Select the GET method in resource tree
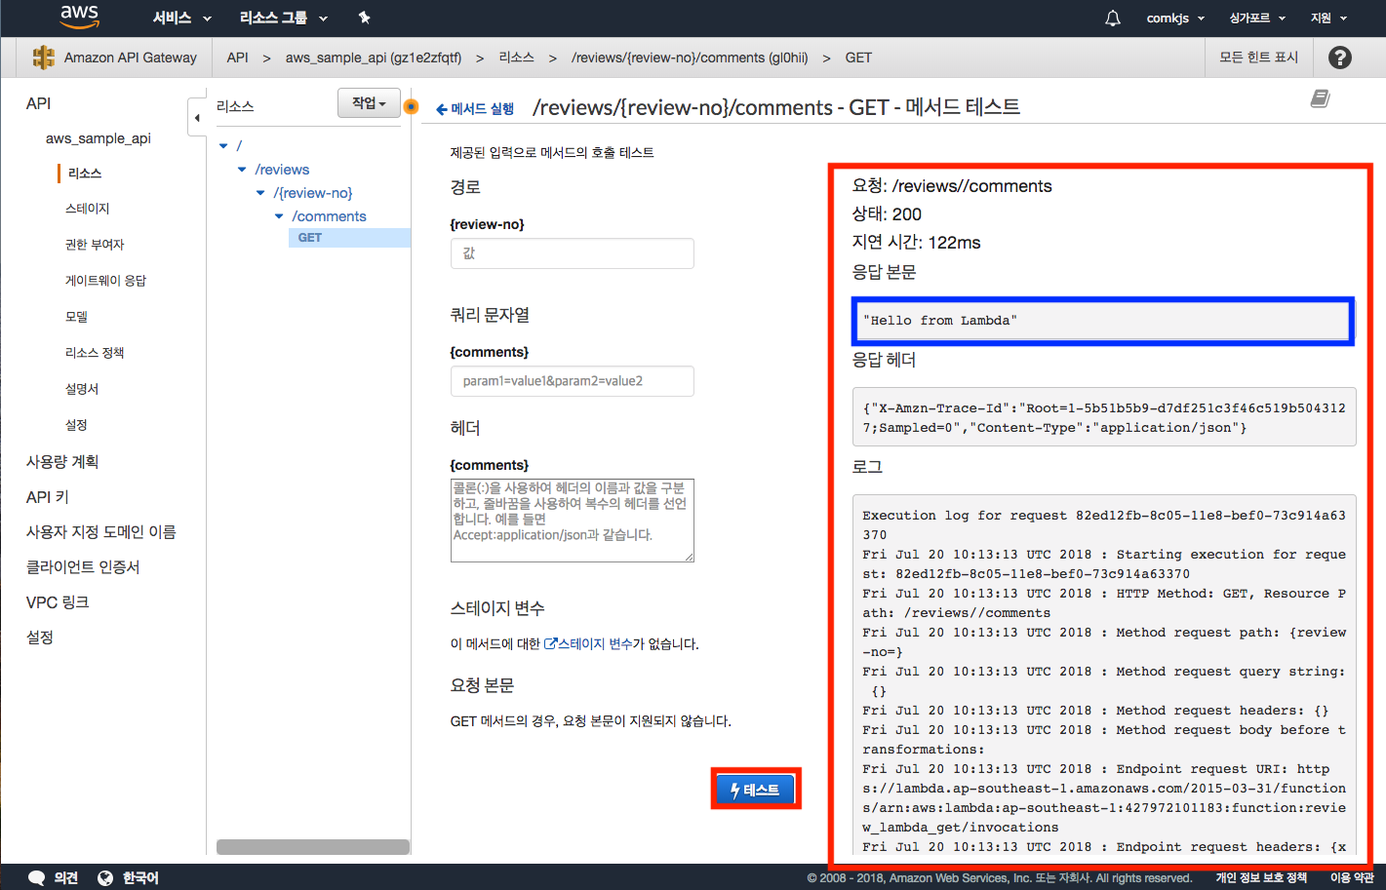 click(x=310, y=238)
